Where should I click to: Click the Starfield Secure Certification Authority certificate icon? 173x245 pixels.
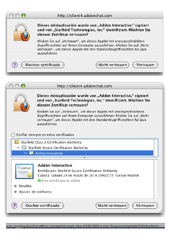click(x=24, y=148)
